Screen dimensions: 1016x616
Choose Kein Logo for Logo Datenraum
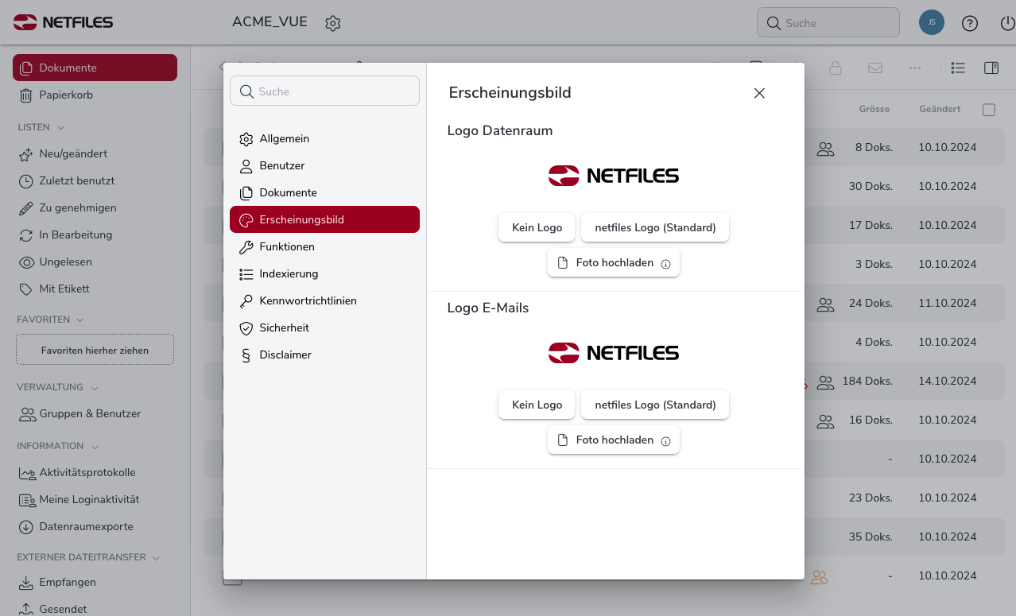(x=537, y=227)
